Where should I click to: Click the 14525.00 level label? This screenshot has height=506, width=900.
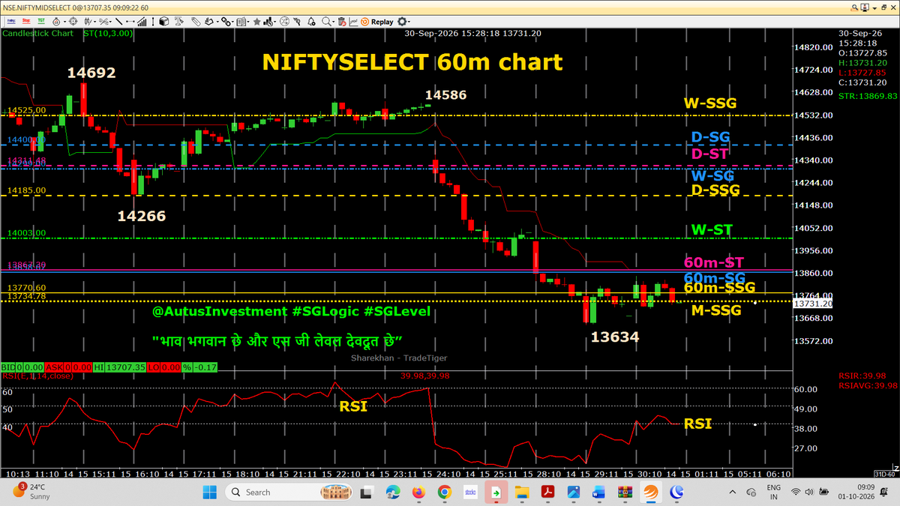click(x=27, y=110)
